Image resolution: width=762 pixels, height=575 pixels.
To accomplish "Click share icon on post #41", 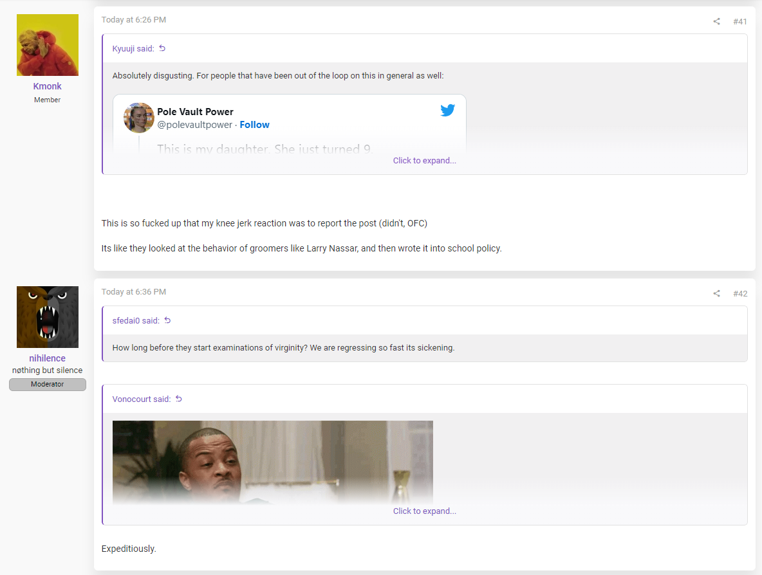I will [716, 21].
